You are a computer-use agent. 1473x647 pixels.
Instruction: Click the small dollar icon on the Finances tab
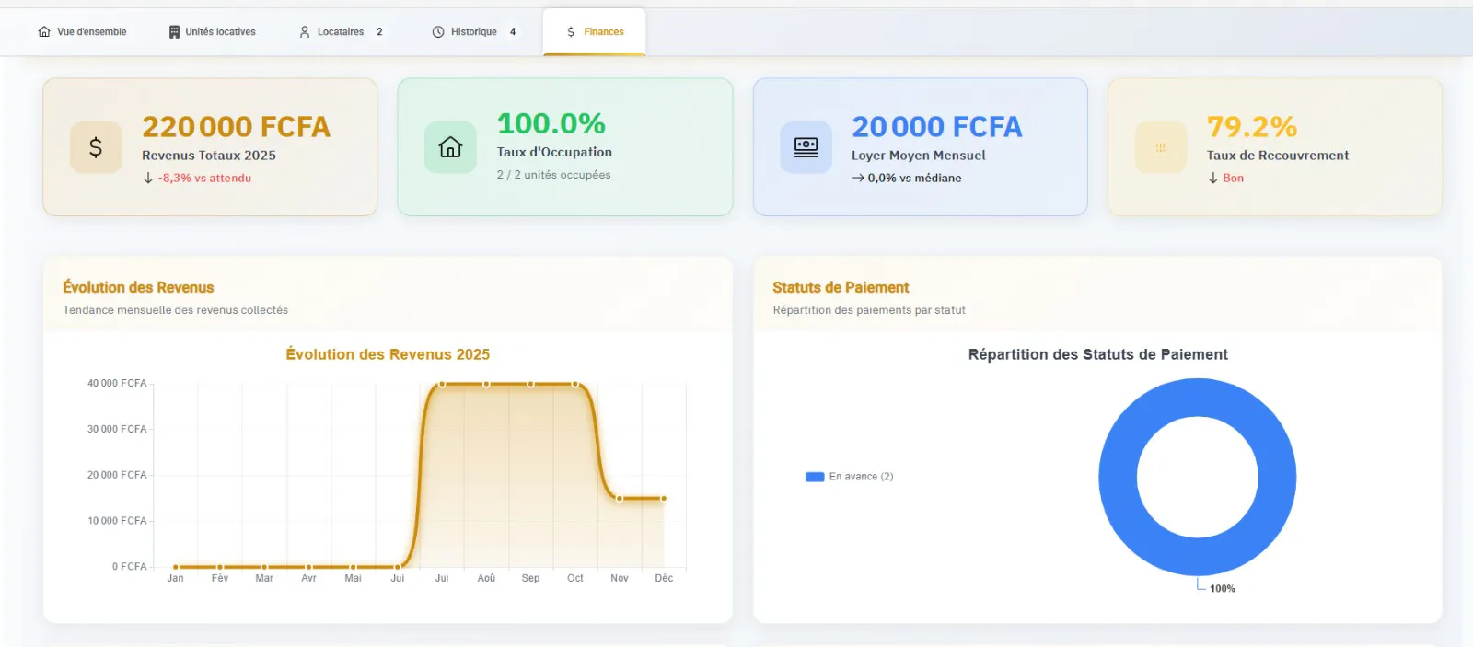[571, 32]
